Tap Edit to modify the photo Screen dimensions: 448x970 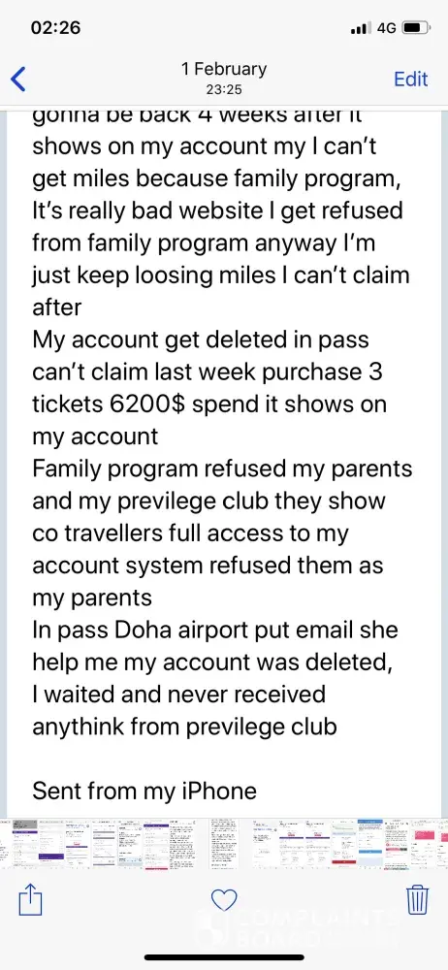tap(411, 80)
